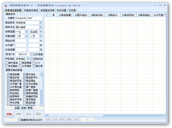Open the 采集范围 end page dropdown

coord(40,36)
